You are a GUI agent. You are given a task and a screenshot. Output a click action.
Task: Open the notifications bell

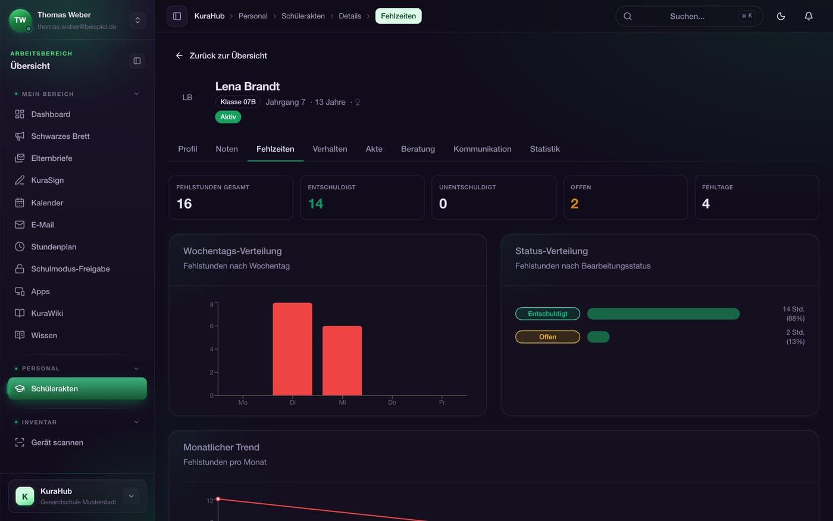809,16
